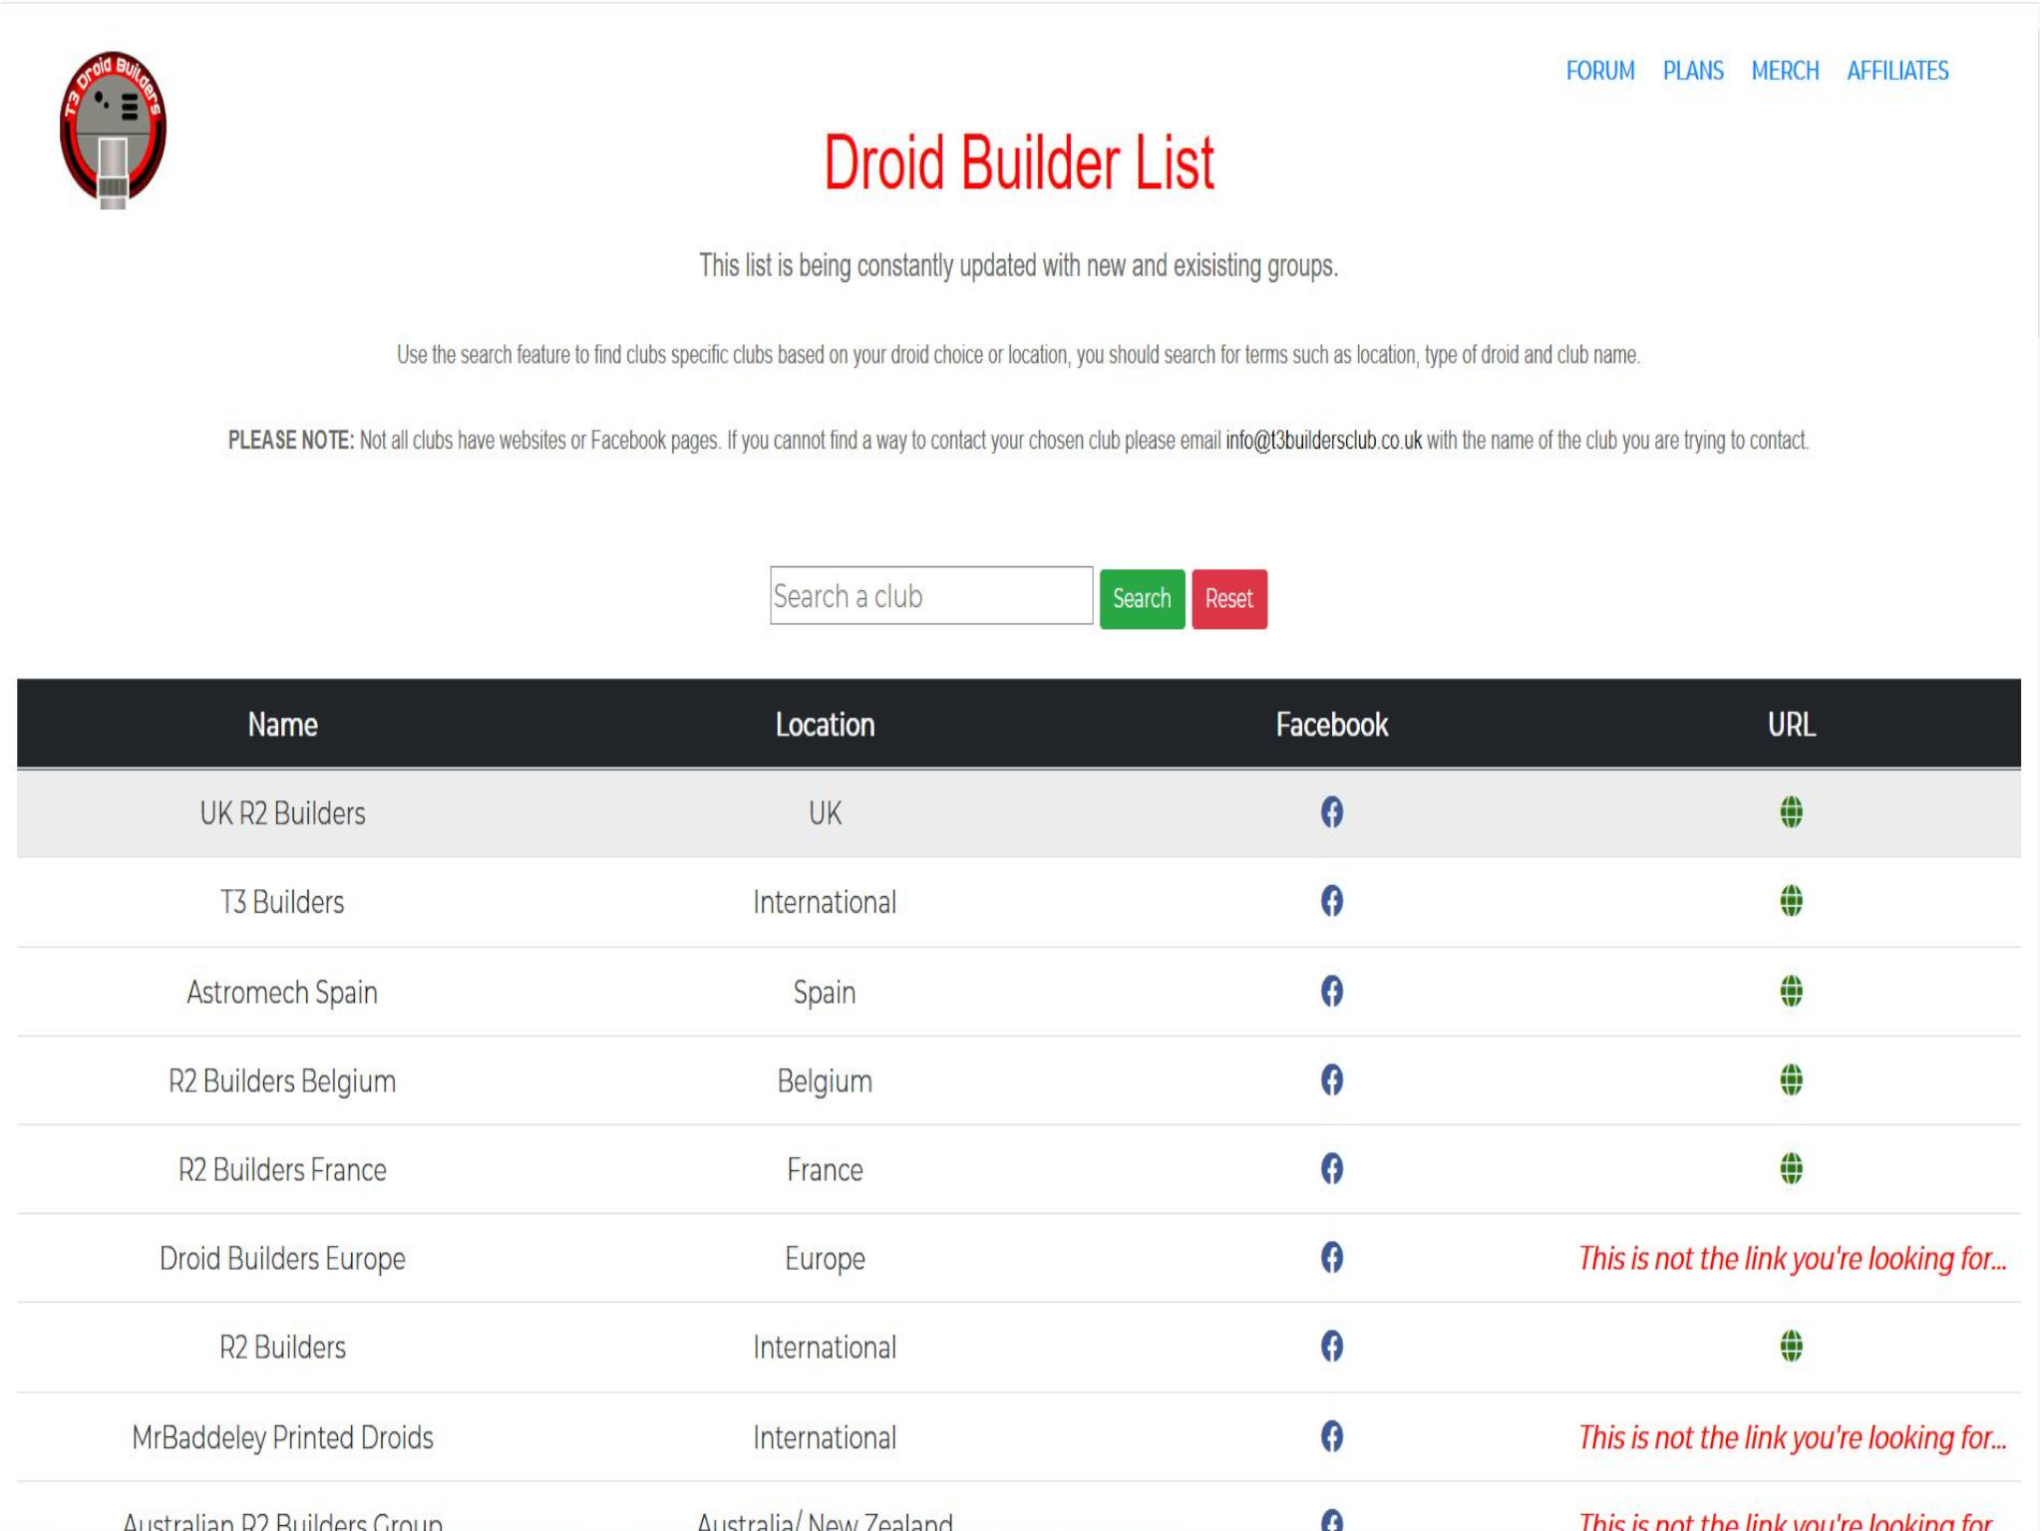Click the Facebook icon for UK R2 Builders

(1331, 810)
